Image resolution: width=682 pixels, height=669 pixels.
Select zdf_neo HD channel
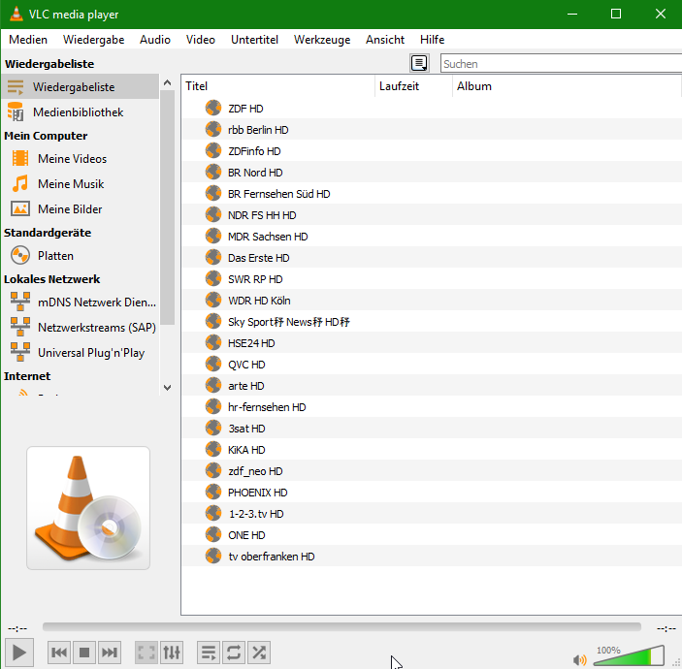click(x=255, y=471)
